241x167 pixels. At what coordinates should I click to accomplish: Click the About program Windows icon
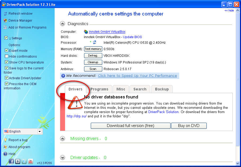pos(5,147)
